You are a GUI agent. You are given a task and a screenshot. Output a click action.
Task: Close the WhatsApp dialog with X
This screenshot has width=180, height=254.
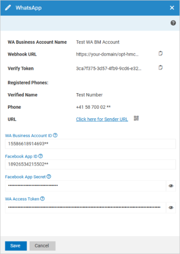172,8
